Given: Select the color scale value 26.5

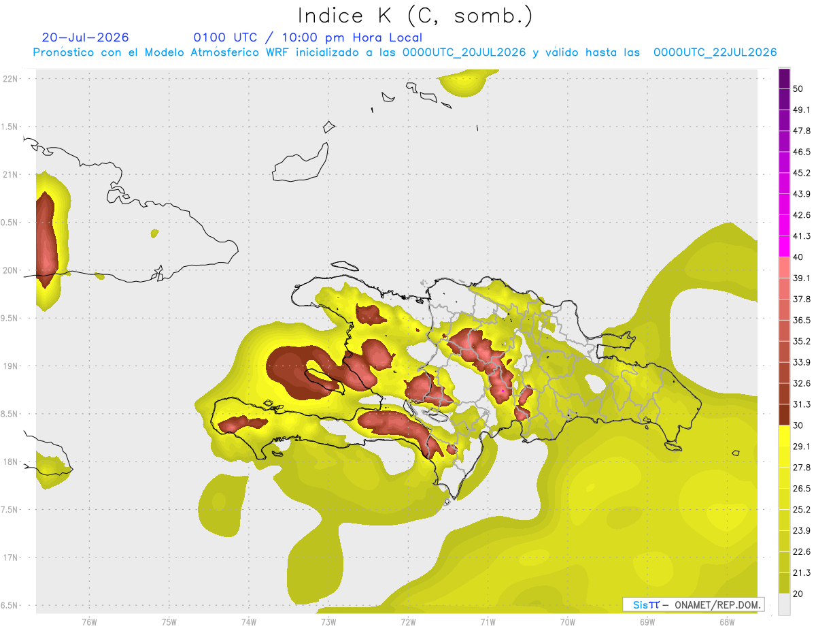Looking at the screenshot, I should pos(802,488).
